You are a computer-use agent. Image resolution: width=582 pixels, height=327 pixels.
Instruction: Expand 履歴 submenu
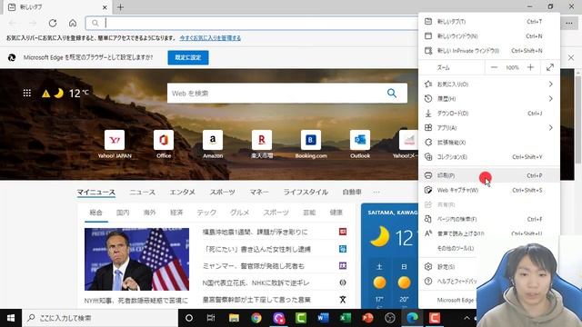click(489, 99)
